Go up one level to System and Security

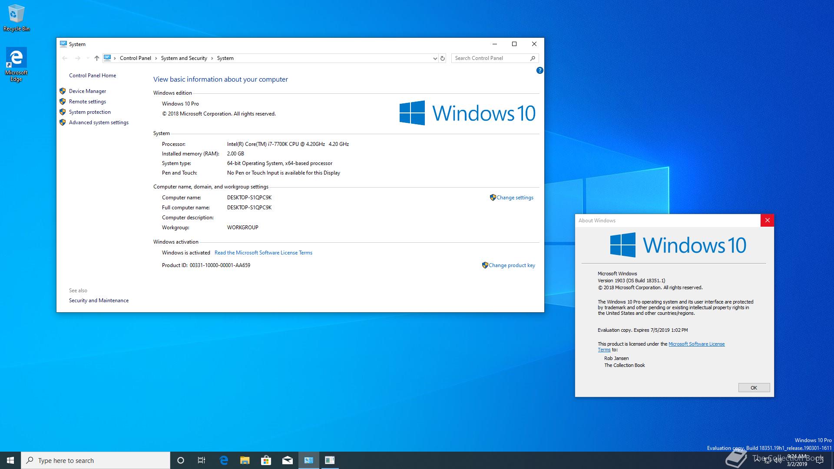pos(97,58)
